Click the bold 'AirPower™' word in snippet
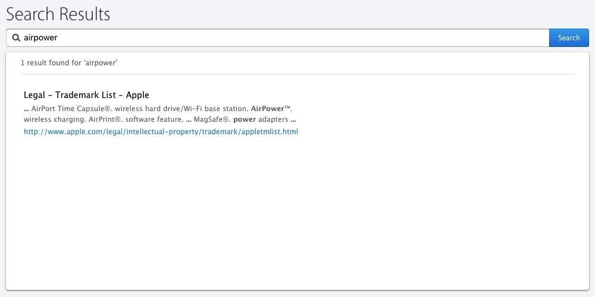This screenshot has height=297, width=595. 271,109
